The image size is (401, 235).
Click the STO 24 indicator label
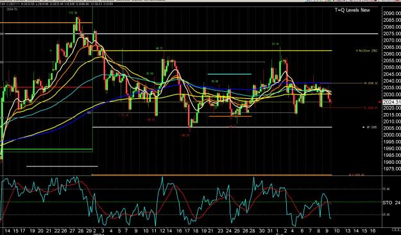coord(391,203)
